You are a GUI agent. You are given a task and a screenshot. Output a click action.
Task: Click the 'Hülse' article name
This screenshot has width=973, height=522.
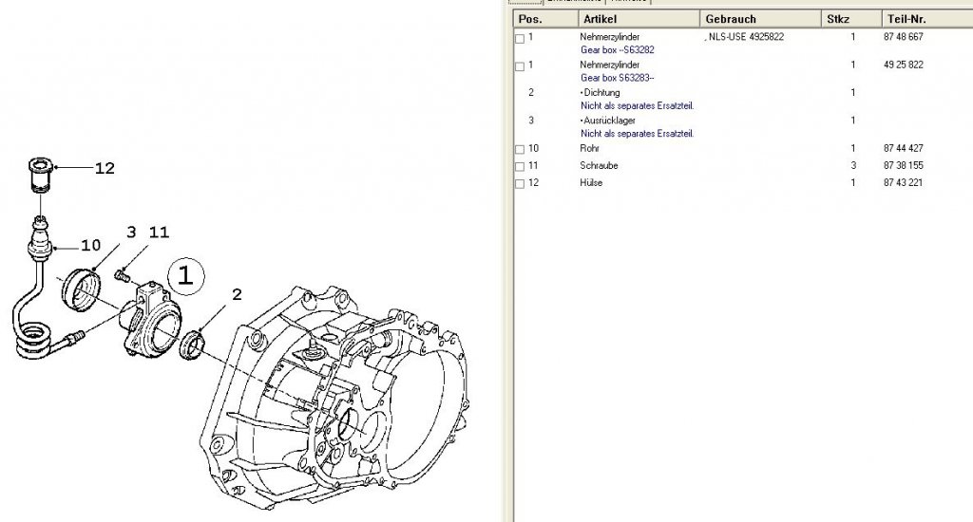[x=591, y=183]
